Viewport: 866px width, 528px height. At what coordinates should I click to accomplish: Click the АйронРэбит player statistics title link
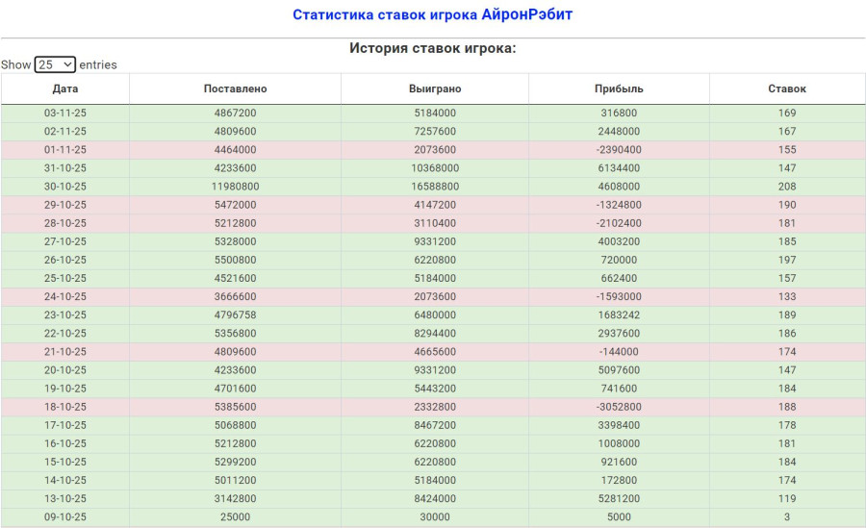coord(432,15)
